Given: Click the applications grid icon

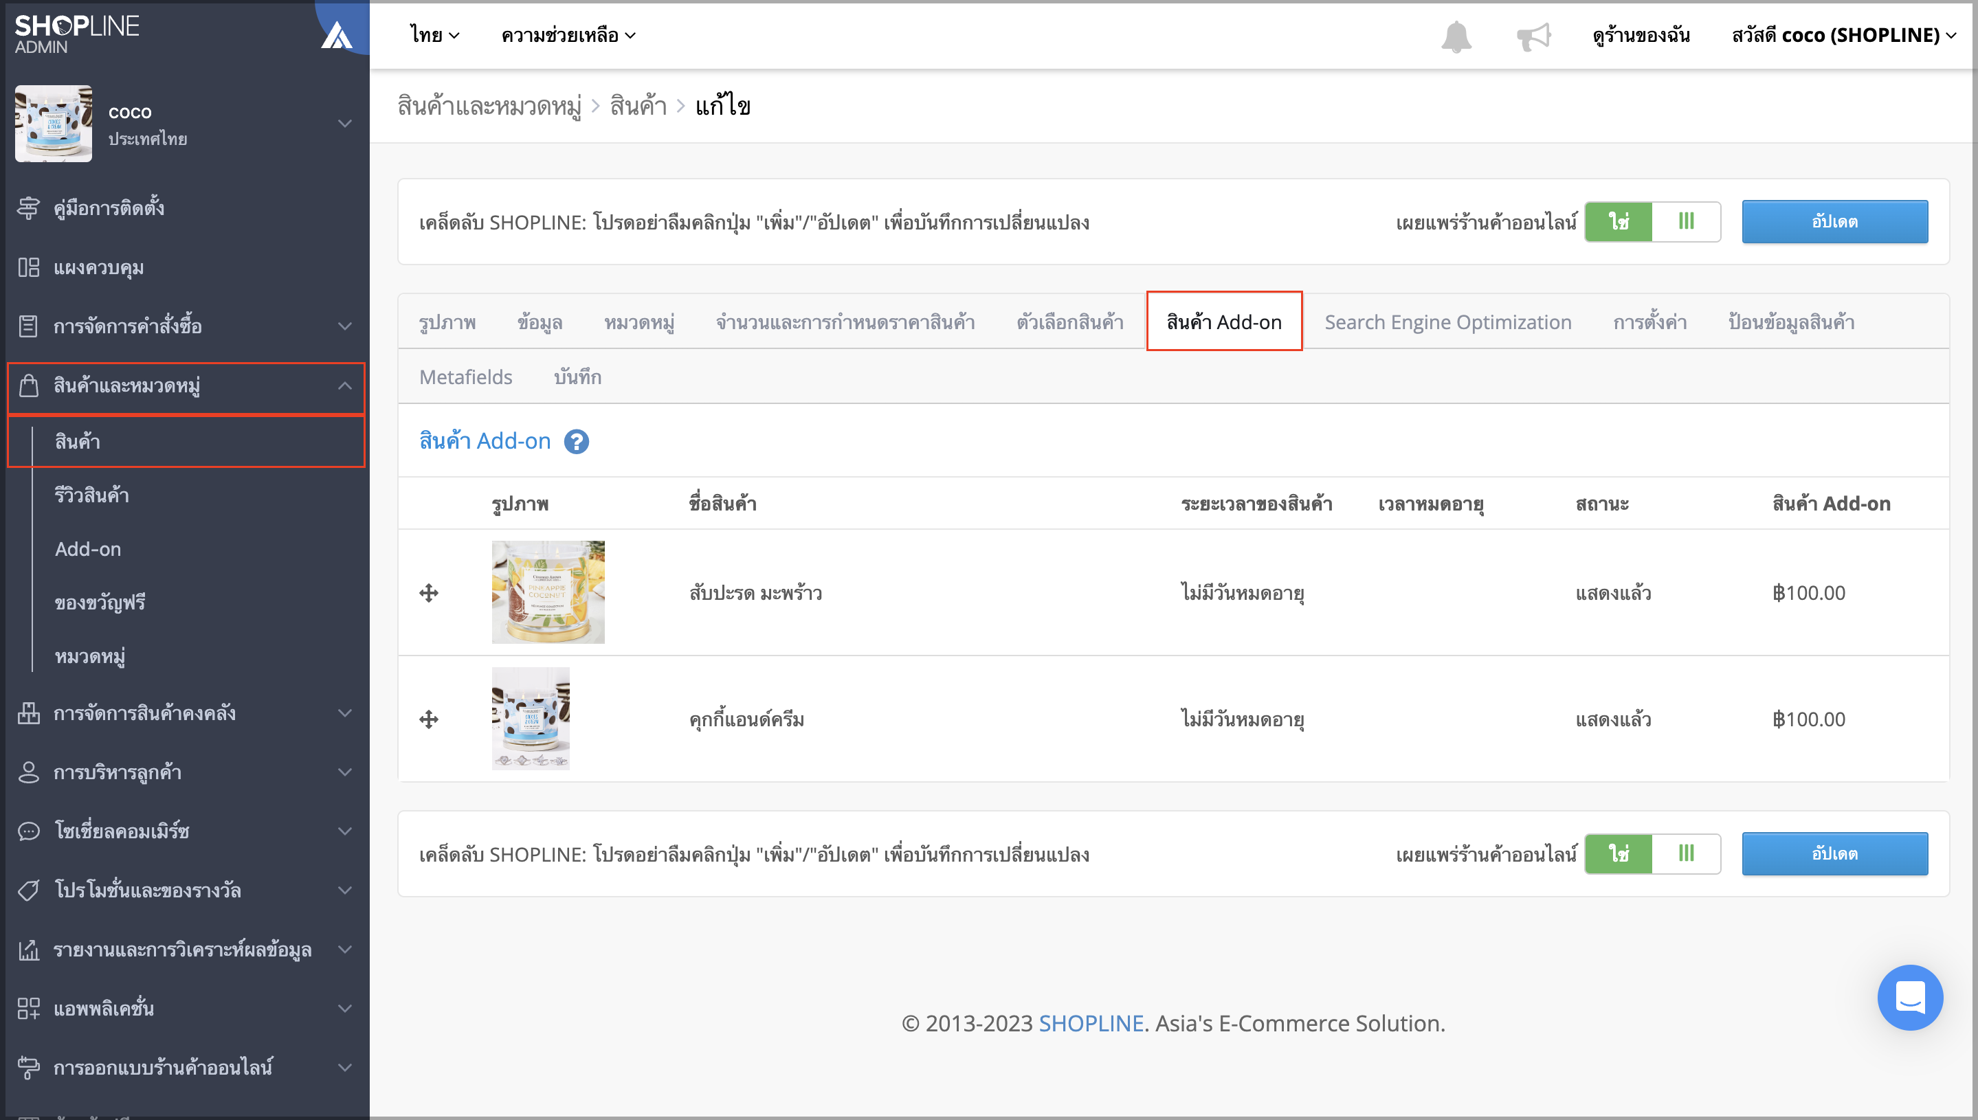Looking at the screenshot, I should [28, 1009].
